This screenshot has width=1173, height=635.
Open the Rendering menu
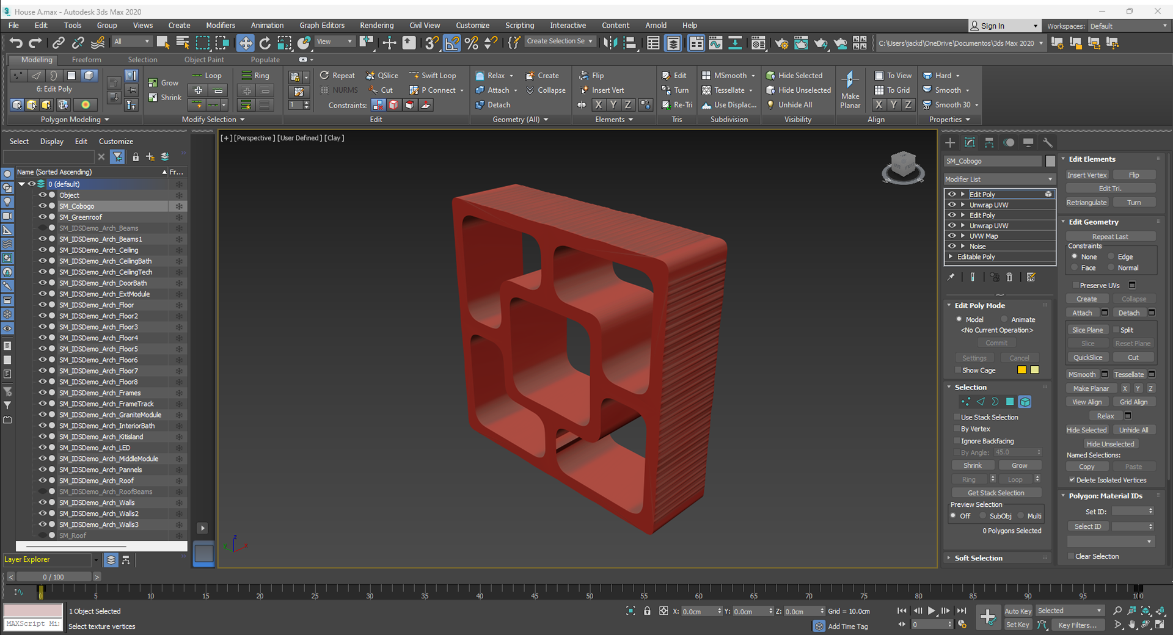coord(376,25)
